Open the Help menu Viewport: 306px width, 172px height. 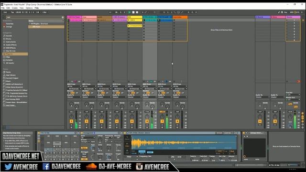pos(37,8)
